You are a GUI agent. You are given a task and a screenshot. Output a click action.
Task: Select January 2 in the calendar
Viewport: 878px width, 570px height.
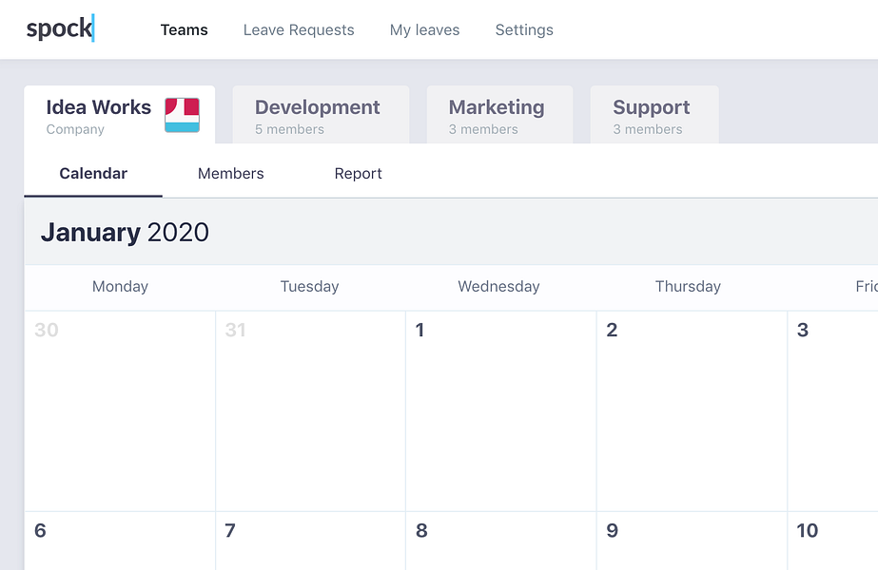pyautogui.click(x=693, y=411)
